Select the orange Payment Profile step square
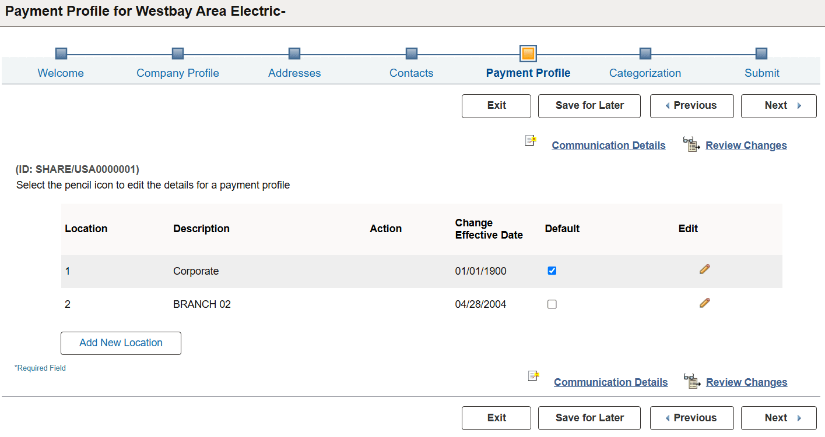The height and width of the screenshot is (437, 825). coord(528,52)
